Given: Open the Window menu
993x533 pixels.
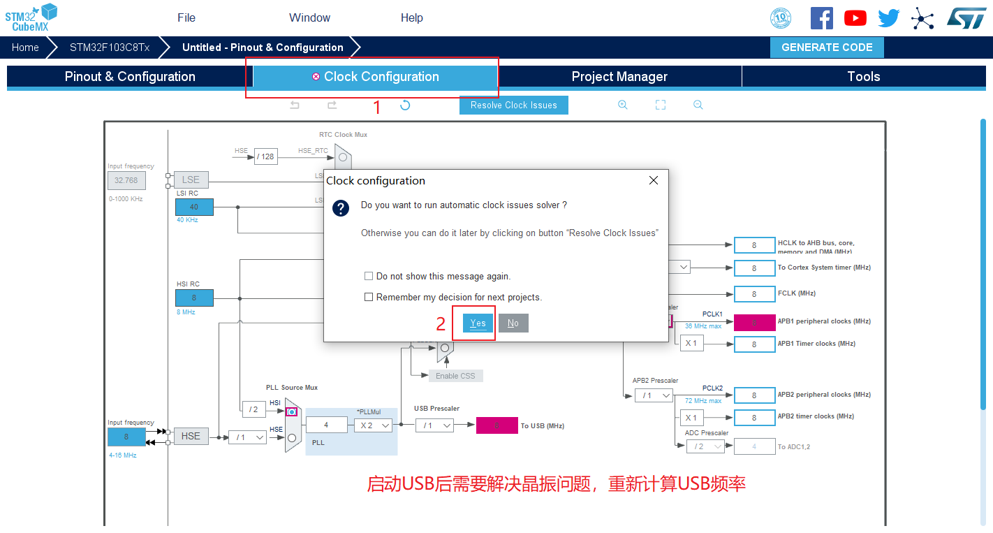Looking at the screenshot, I should pyautogui.click(x=309, y=17).
